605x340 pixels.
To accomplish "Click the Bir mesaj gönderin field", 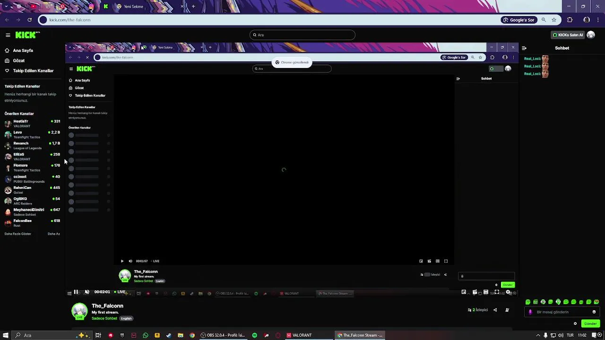I will click(562, 312).
